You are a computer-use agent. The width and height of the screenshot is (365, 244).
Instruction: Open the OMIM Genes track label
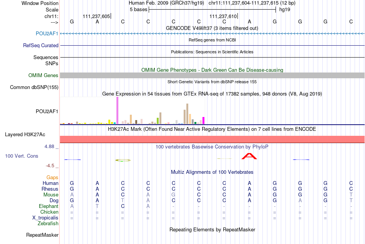coord(43,75)
